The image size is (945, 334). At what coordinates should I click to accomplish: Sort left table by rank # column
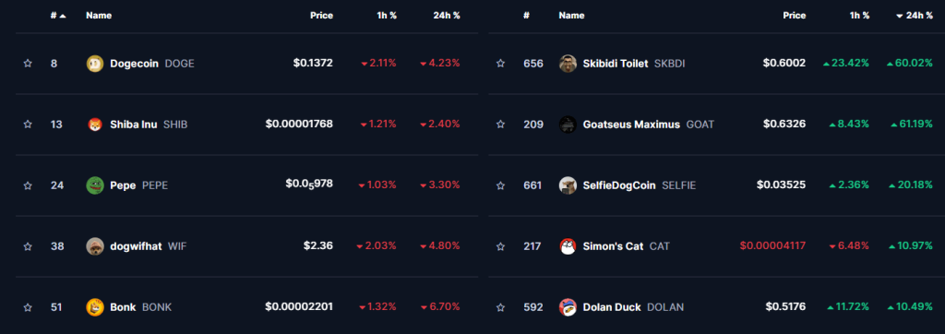click(x=58, y=16)
